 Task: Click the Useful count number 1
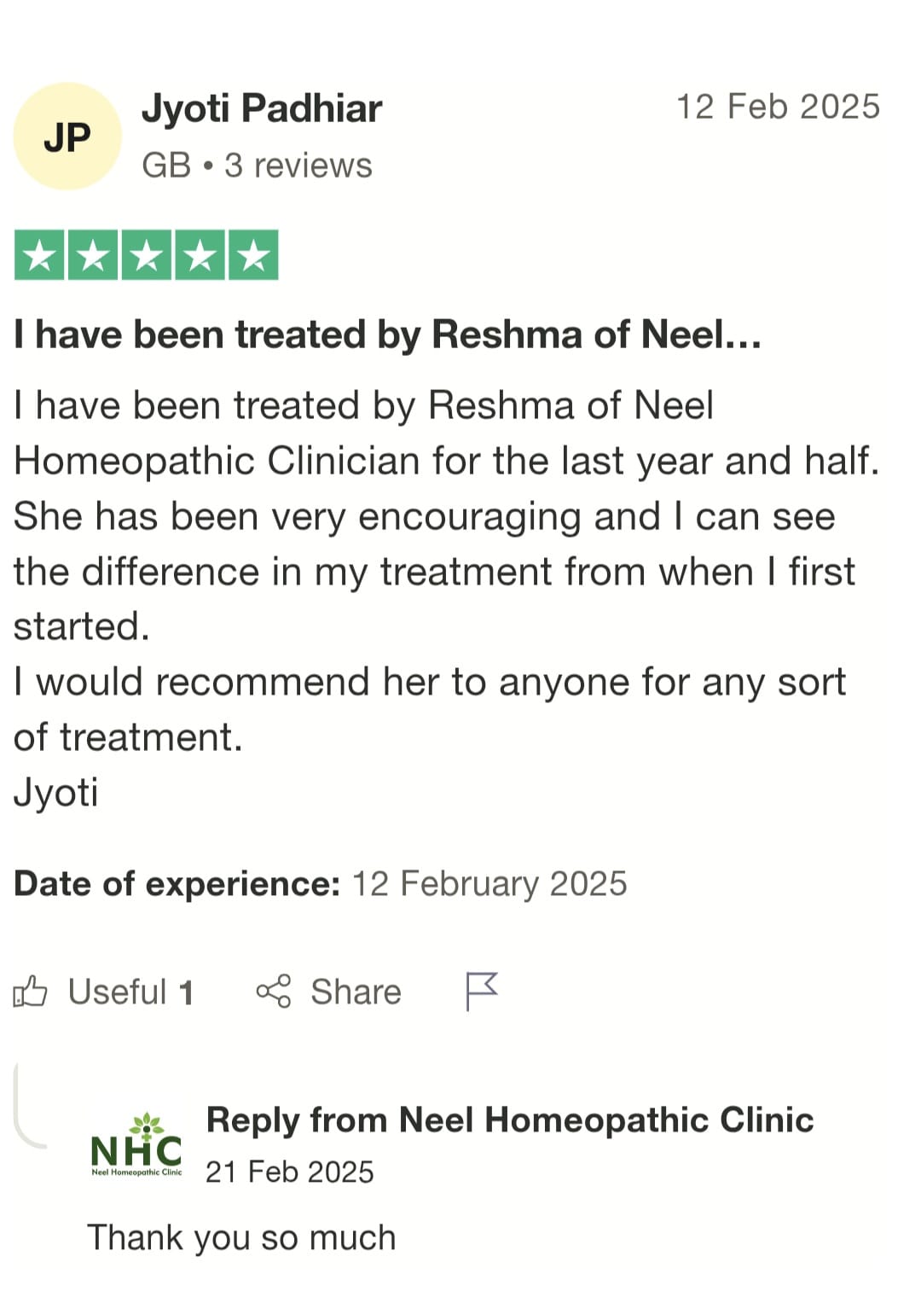[x=186, y=992]
